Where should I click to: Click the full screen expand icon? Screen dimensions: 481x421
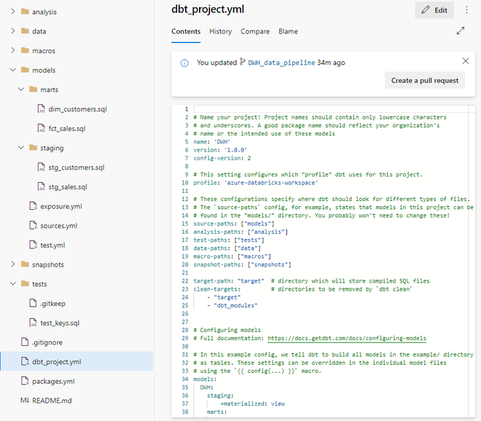coord(461,31)
